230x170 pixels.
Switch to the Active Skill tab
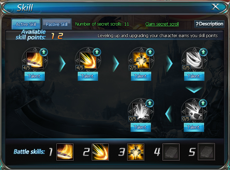pos(26,24)
